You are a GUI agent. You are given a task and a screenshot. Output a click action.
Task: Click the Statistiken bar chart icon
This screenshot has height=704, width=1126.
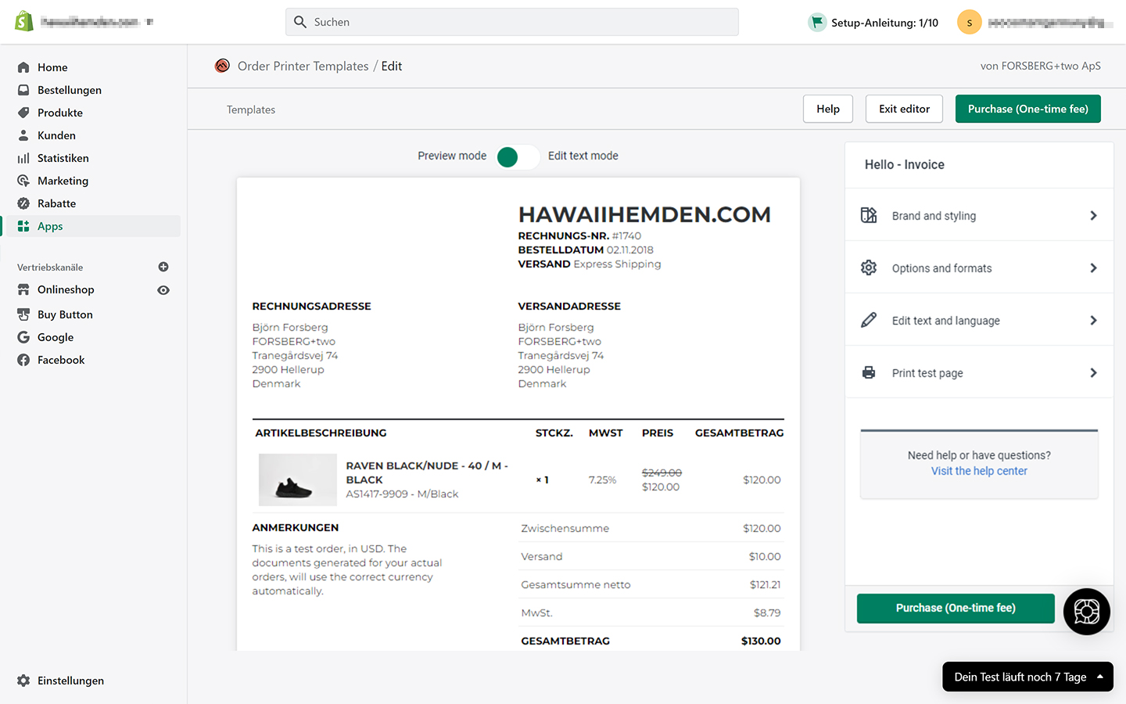click(23, 158)
